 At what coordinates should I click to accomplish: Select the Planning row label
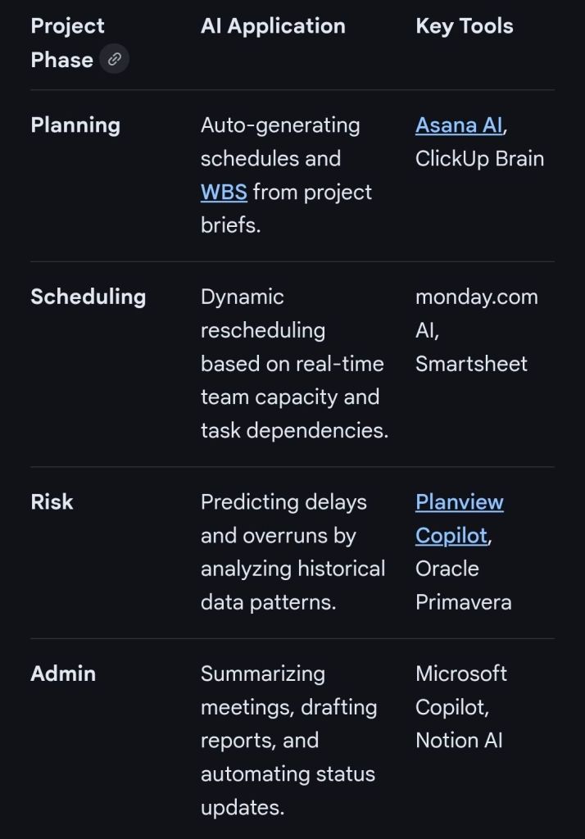click(75, 125)
